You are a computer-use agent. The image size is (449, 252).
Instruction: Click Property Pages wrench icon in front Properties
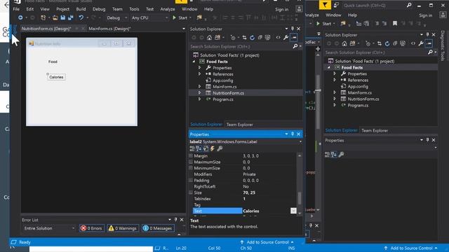click(x=220, y=148)
